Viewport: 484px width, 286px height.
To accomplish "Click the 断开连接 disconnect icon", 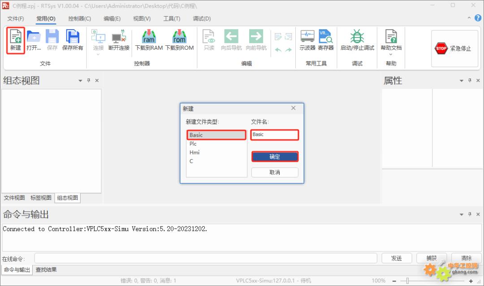I will 119,39.
